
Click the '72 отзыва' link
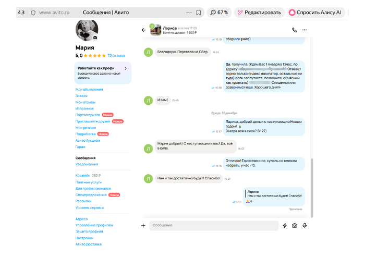(x=116, y=55)
